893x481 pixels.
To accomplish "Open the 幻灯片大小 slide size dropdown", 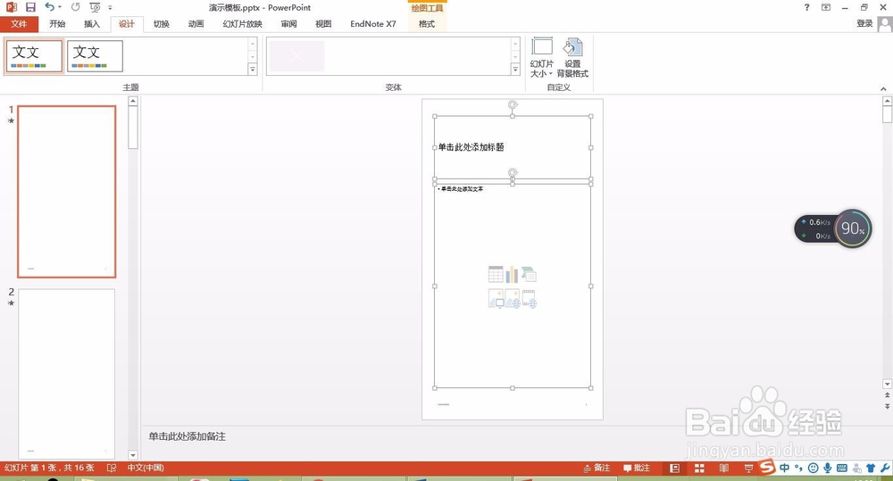I will pyautogui.click(x=542, y=57).
